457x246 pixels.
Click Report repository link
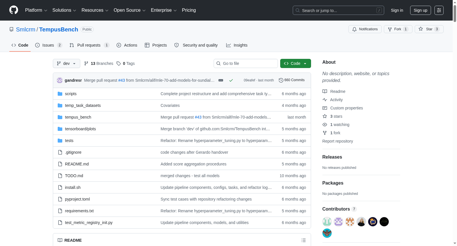(338, 141)
